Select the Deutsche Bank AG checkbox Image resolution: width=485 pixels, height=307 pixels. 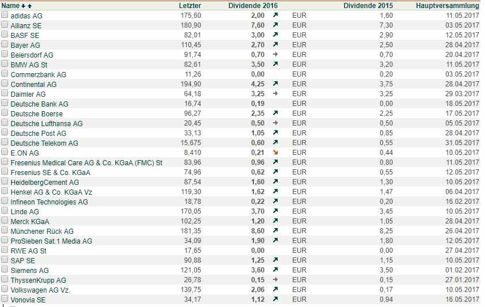[5, 103]
